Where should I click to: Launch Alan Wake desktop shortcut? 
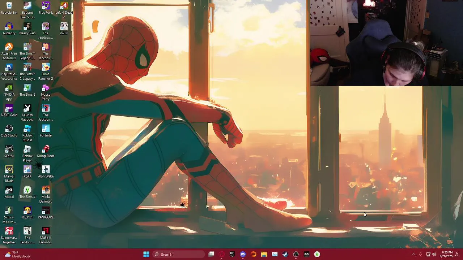pyautogui.click(x=46, y=172)
